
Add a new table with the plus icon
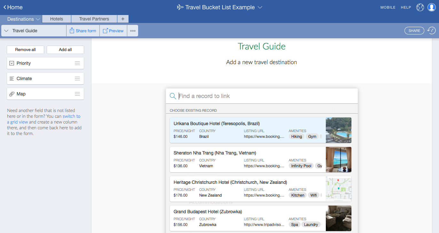123,19
